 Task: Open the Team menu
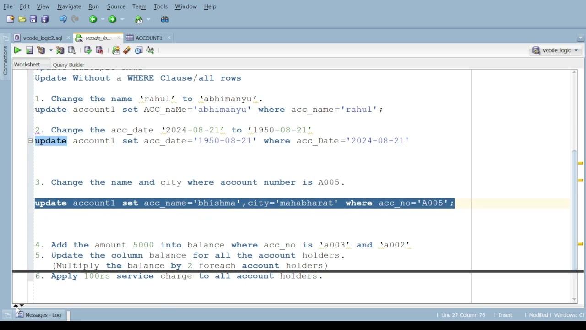point(139,6)
